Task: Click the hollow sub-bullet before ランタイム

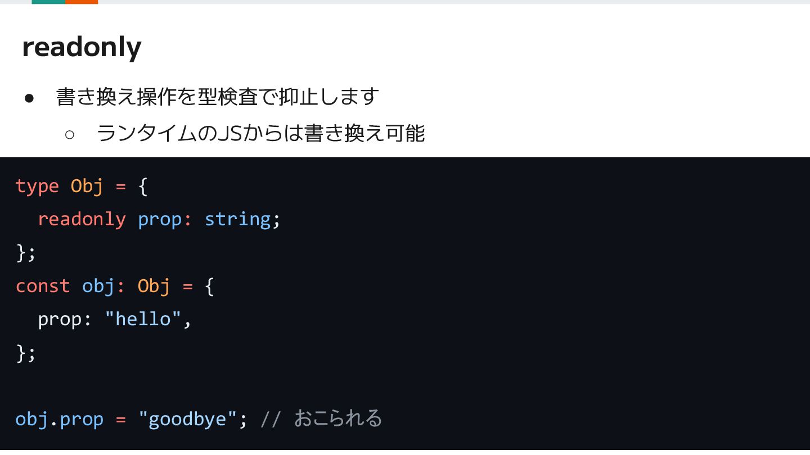Action: [70, 134]
